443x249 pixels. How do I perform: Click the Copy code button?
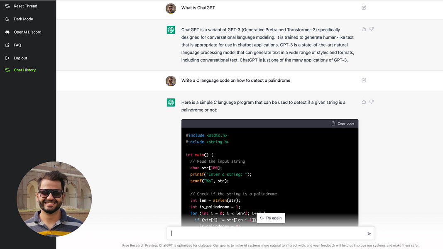click(343, 123)
